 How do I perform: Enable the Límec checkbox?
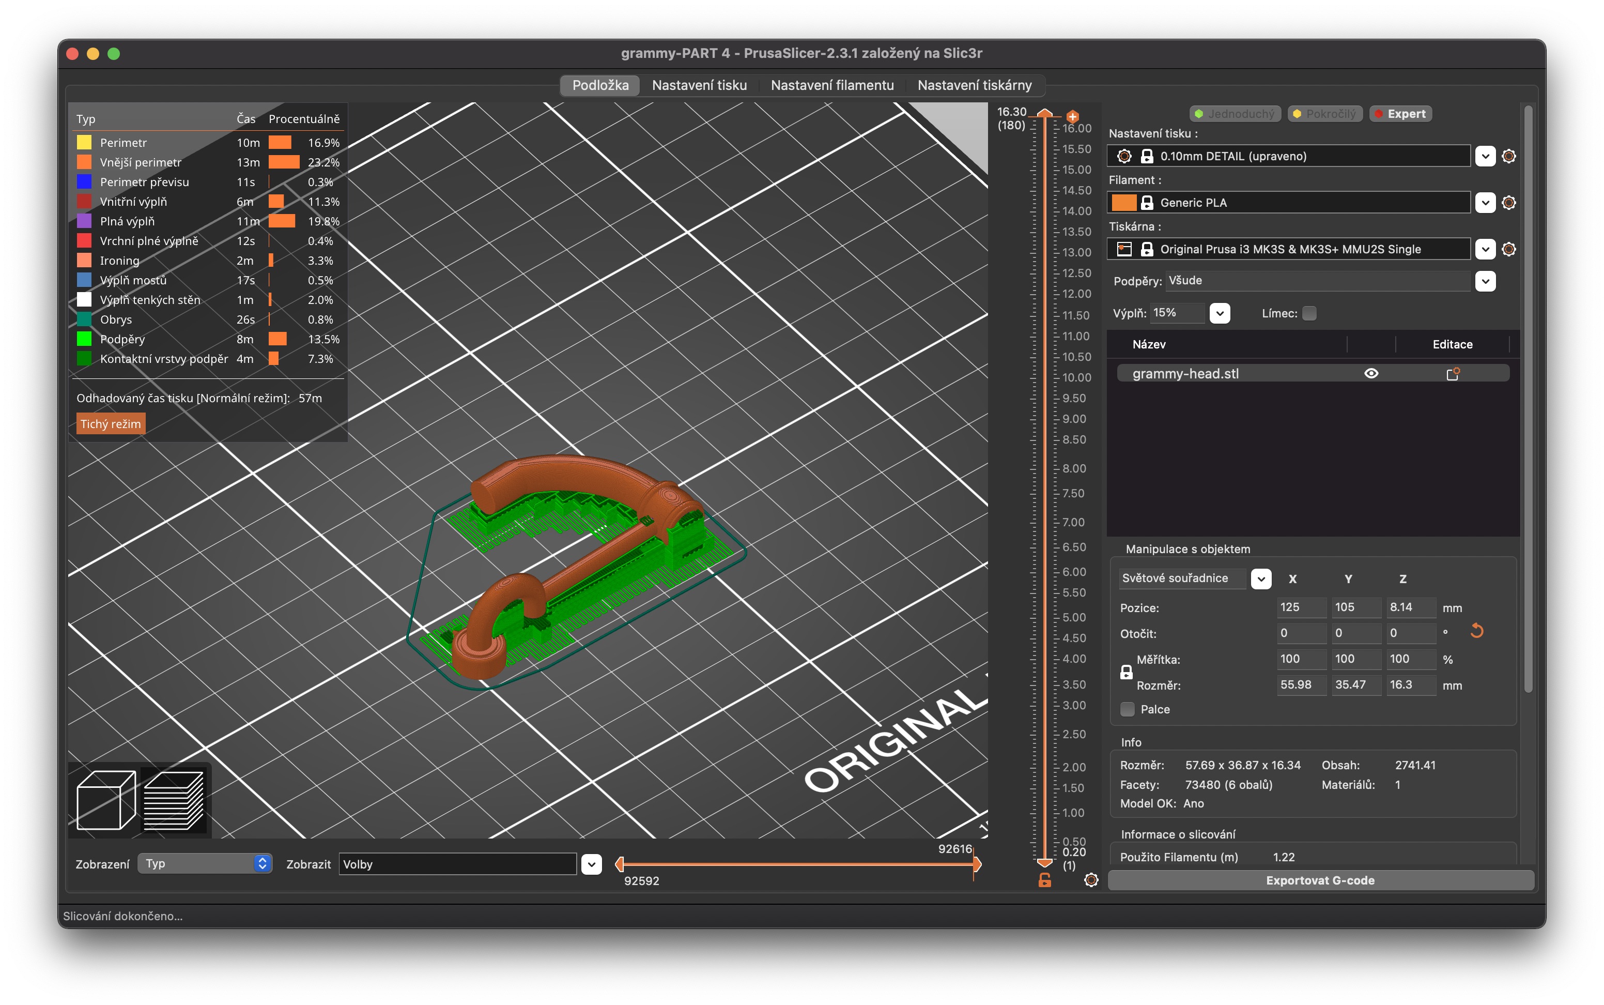pyautogui.click(x=1309, y=313)
